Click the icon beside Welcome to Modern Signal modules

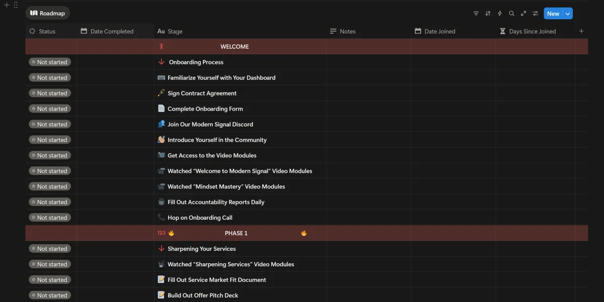pyautogui.click(x=161, y=171)
